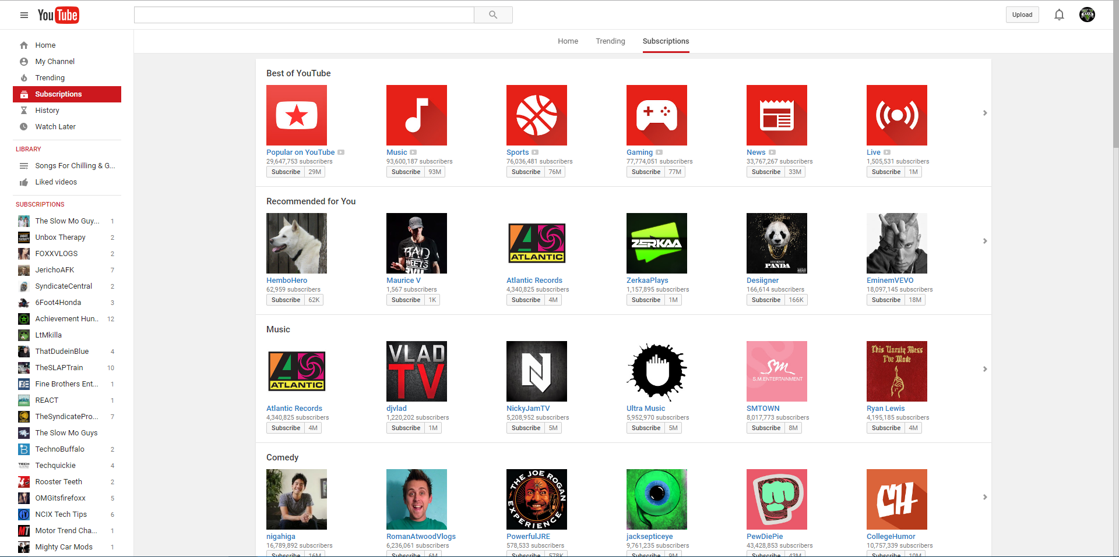Click the History hourglass icon
Image resolution: width=1119 pixels, height=557 pixels.
click(24, 111)
